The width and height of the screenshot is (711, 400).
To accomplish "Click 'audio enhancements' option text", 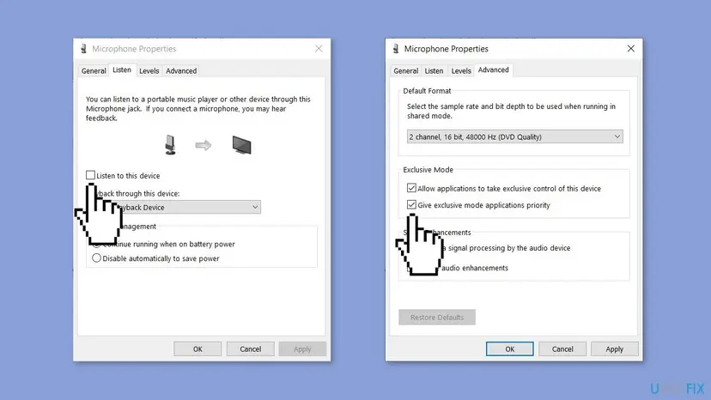I will coord(475,268).
